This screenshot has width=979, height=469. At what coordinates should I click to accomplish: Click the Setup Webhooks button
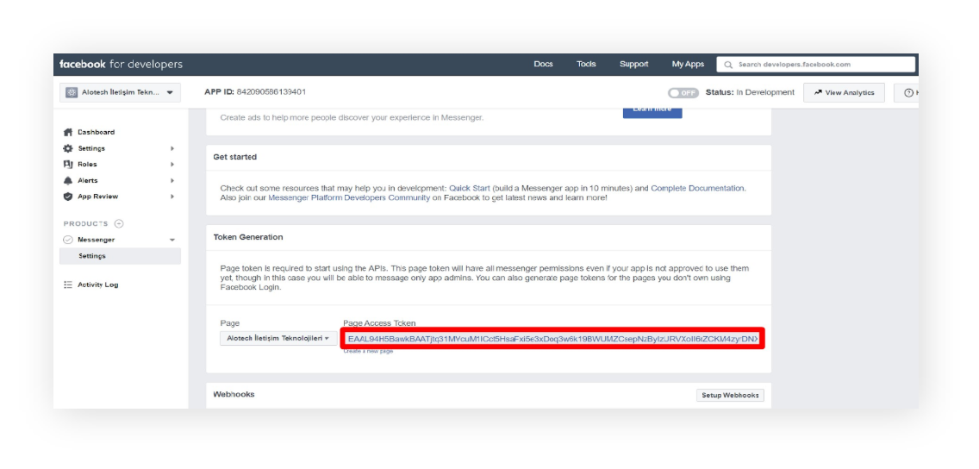tap(730, 396)
